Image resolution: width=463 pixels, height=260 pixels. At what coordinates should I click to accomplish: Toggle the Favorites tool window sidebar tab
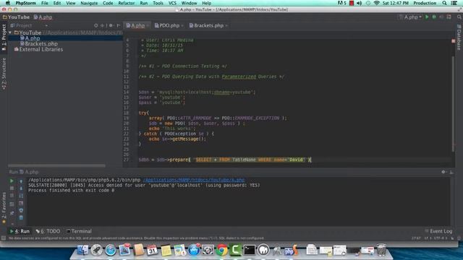[x=4, y=208]
